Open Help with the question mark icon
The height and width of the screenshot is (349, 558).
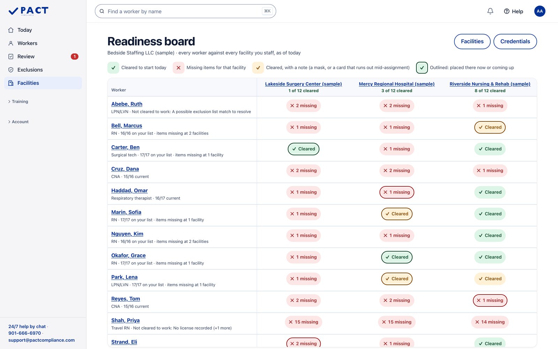point(513,11)
